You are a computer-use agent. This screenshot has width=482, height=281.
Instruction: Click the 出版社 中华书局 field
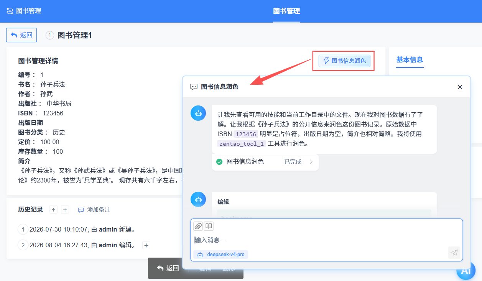tap(44, 104)
